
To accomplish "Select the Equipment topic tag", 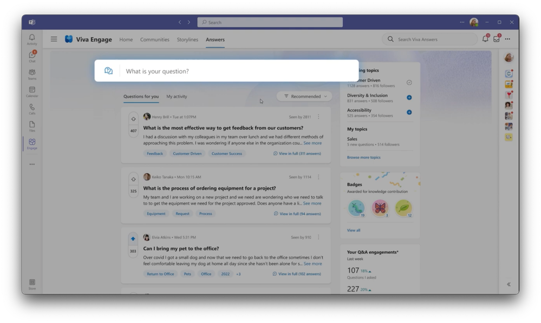I will pos(156,214).
